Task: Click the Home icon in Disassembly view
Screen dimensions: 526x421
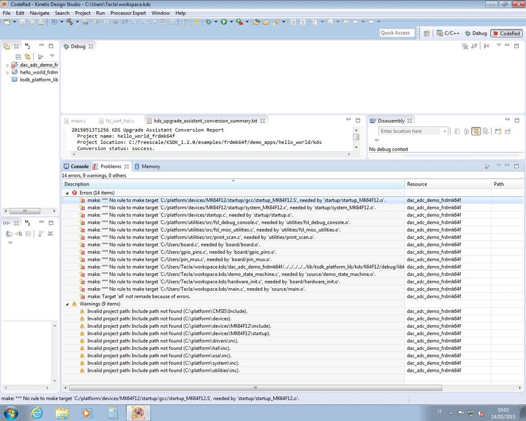Action: tap(467, 131)
